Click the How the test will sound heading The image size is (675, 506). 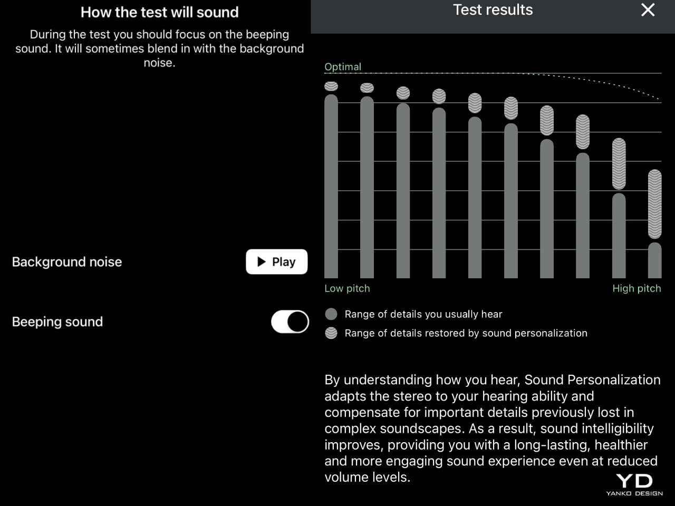coord(159,12)
